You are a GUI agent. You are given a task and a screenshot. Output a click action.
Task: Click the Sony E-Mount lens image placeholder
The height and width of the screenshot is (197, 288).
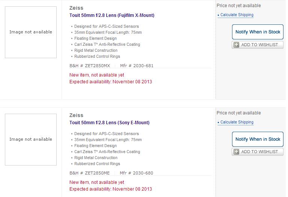(x=31, y=140)
